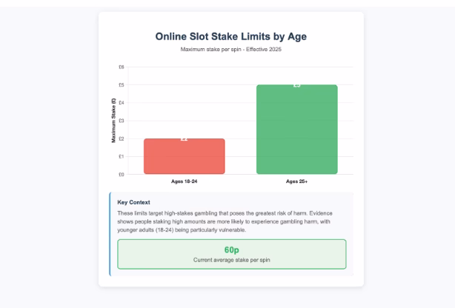Select the £5 label on green bar
Screen dimensions: 455x308
click(x=297, y=84)
